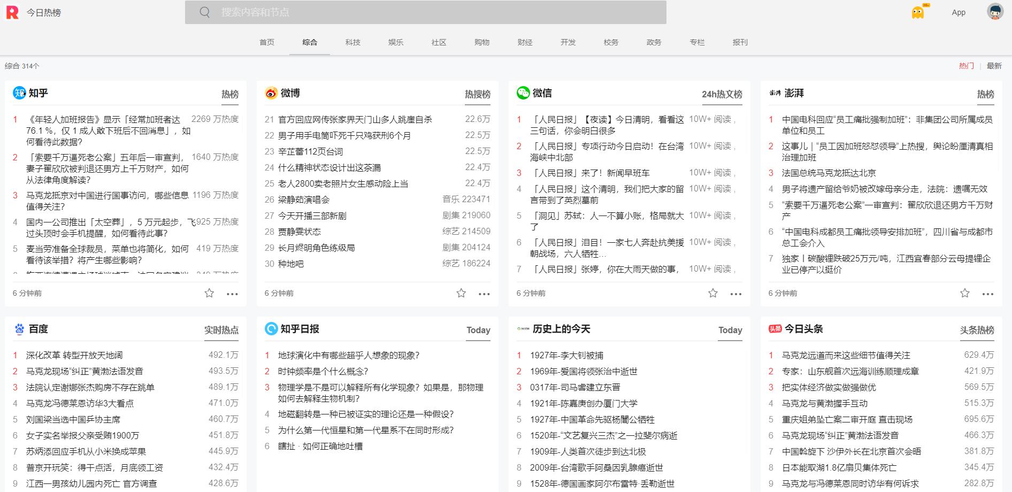The image size is (1012, 492).
Task: Open 百度 item 刘国梁当选中国乒协主席
Action: [73, 419]
